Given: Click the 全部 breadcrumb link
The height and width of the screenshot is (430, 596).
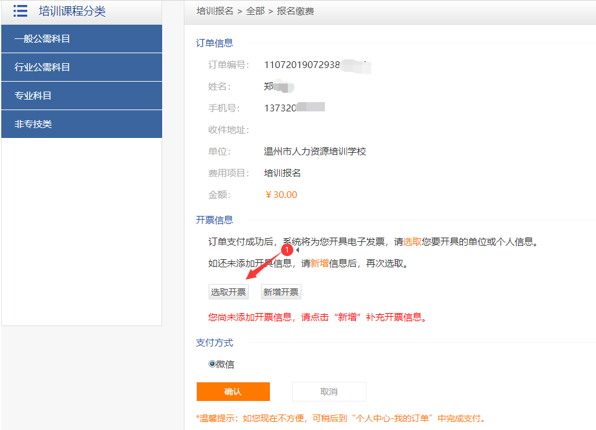Looking at the screenshot, I should pyautogui.click(x=255, y=11).
